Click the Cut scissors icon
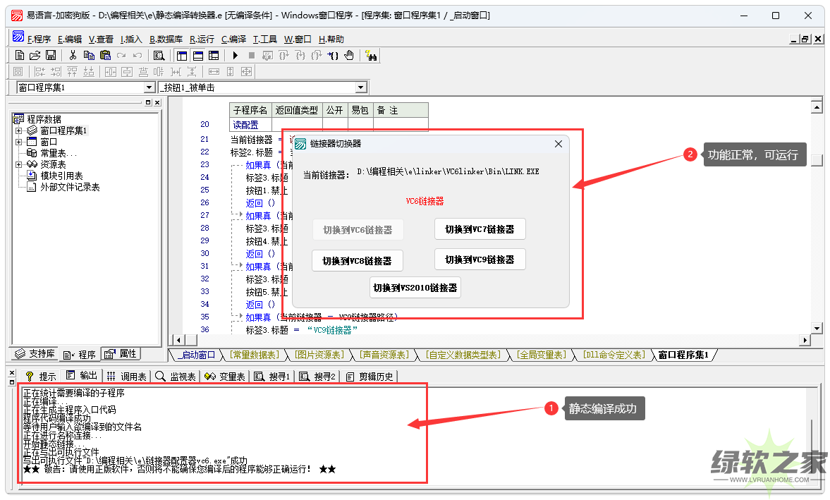The image size is (830, 500). 72,55
